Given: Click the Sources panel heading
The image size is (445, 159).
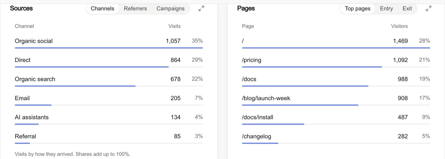Looking at the screenshot, I should coord(21,8).
